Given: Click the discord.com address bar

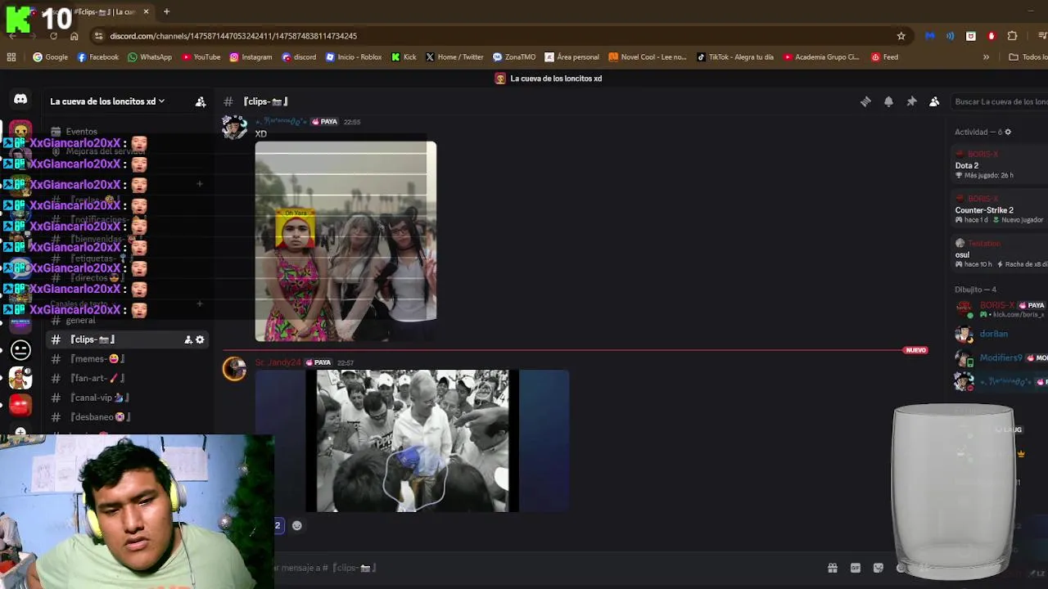Looking at the screenshot, I should tap(491, 36).
